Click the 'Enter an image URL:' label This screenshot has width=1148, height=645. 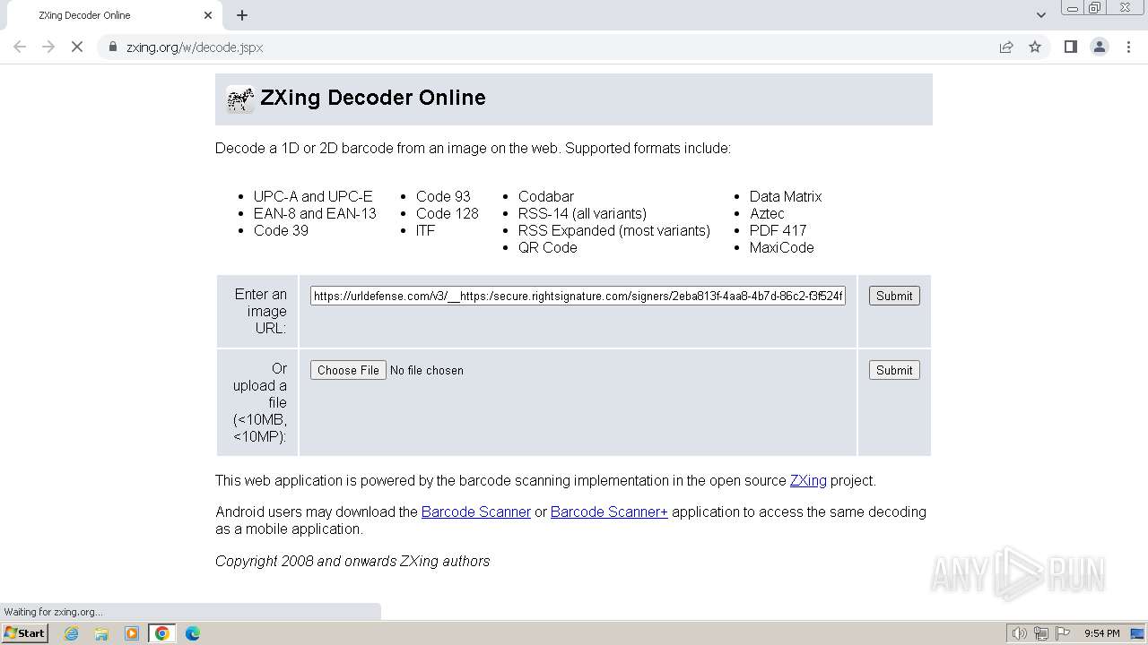[x=260, y=311]
